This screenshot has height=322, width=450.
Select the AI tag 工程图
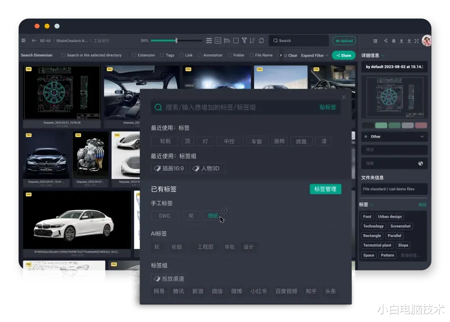pos(205,247)
